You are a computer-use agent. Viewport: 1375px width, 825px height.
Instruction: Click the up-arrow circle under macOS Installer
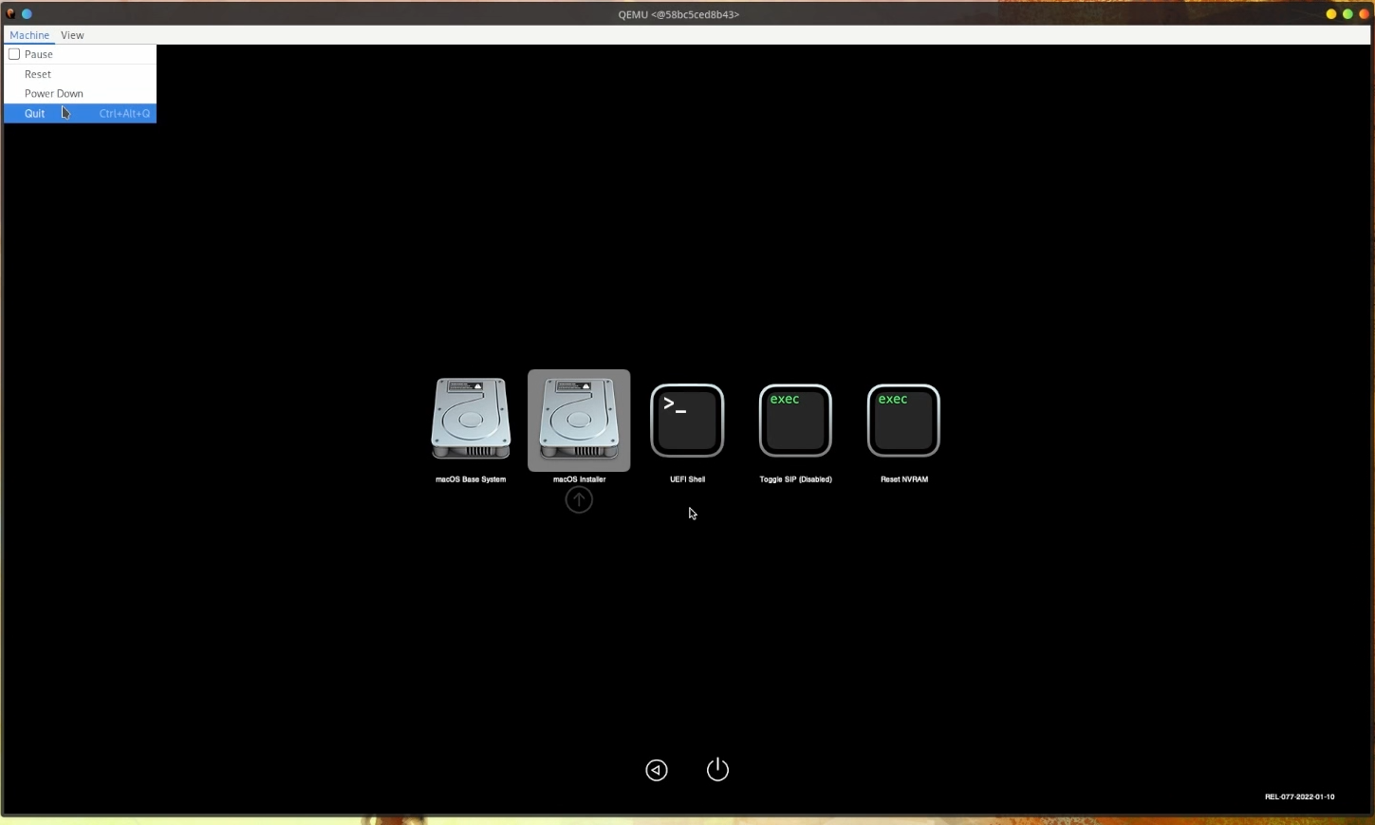point(579,499)
